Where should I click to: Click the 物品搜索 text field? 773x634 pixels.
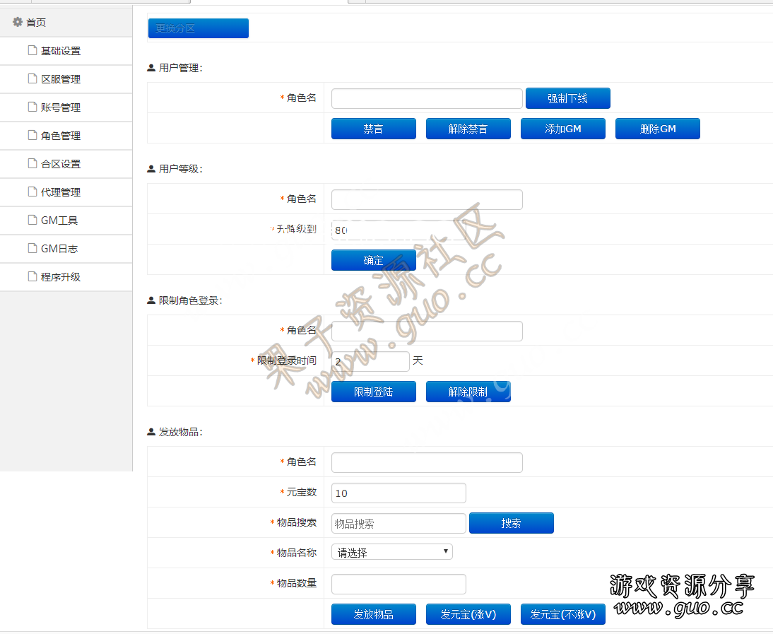399,524
